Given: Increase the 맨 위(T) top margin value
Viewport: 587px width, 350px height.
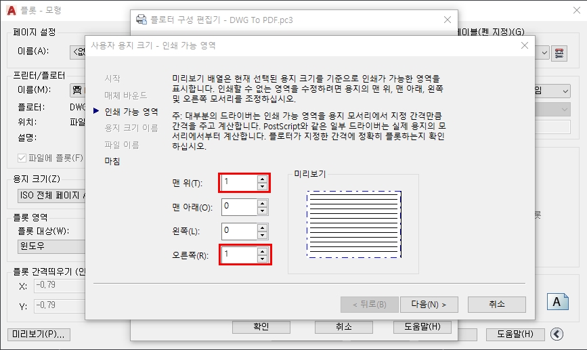Looking at the screenshot, I should click(263, 179).
